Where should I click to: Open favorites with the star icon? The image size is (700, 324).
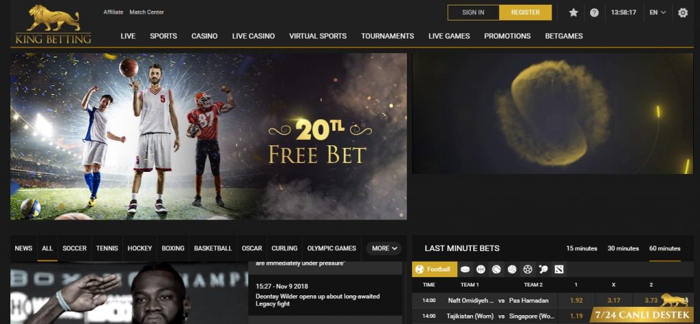(574, 12)
